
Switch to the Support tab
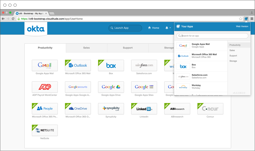[128, 48]
